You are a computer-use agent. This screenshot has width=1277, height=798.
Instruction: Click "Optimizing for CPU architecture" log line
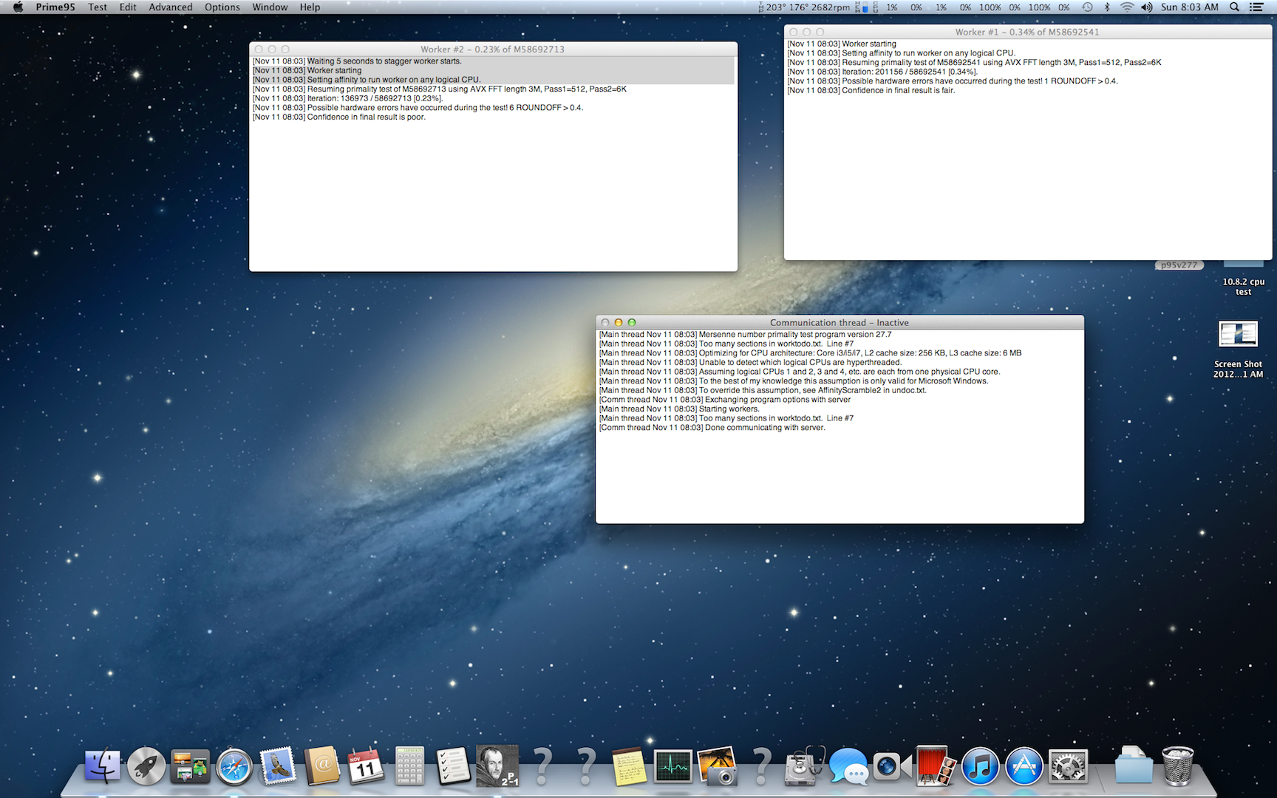pyautogui.click(x=811, y=353)
